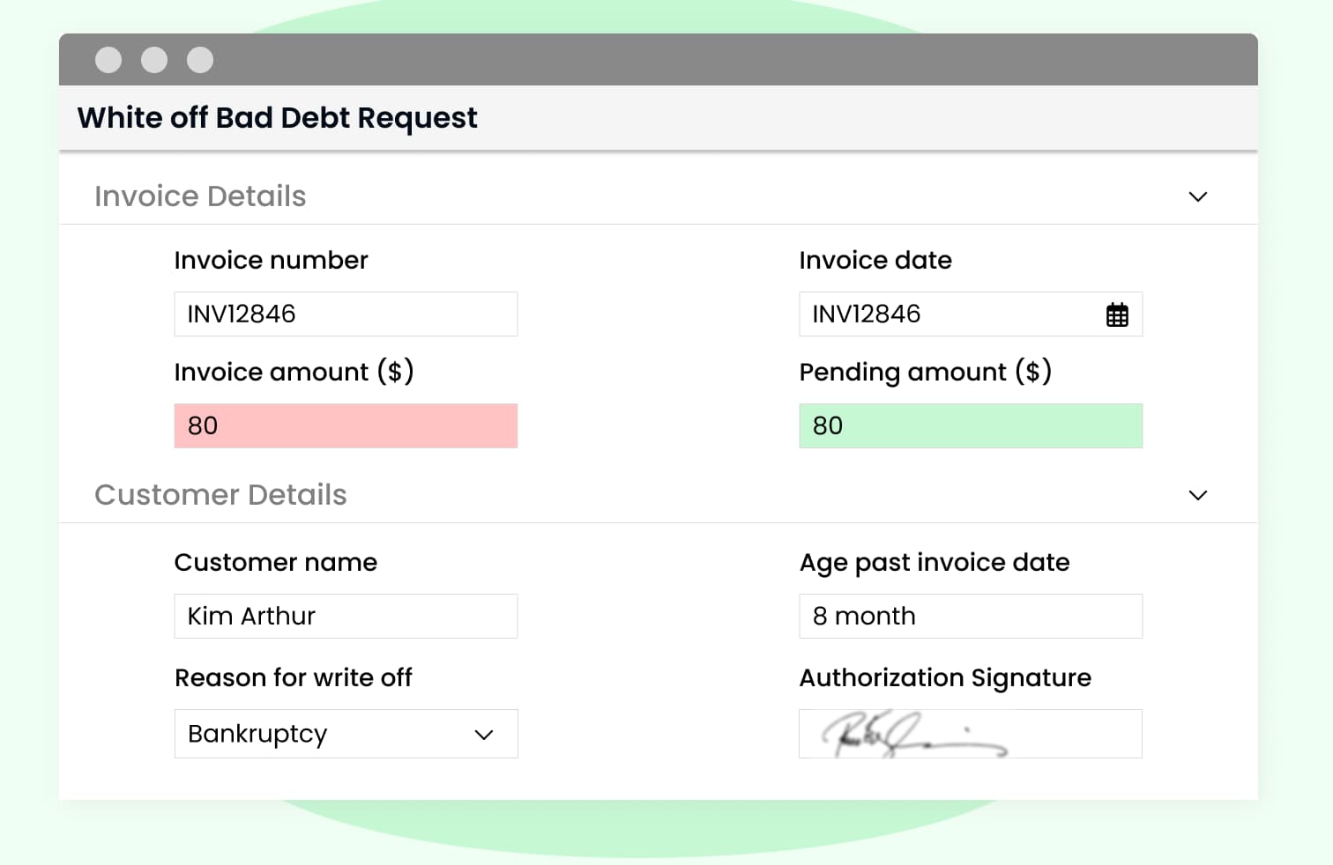Viewport: 1333px width, 865px height.
Task: Click the Invoice Details section header
Action: click(x=200, y=196)
